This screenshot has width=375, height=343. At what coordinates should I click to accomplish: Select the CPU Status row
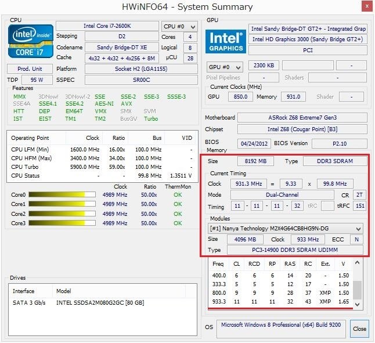[x=102, y=175]
